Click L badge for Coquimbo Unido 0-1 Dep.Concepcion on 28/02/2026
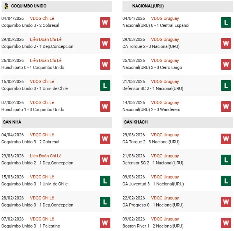The width and height of the screenshot is (234, 231). click(105, 202)
